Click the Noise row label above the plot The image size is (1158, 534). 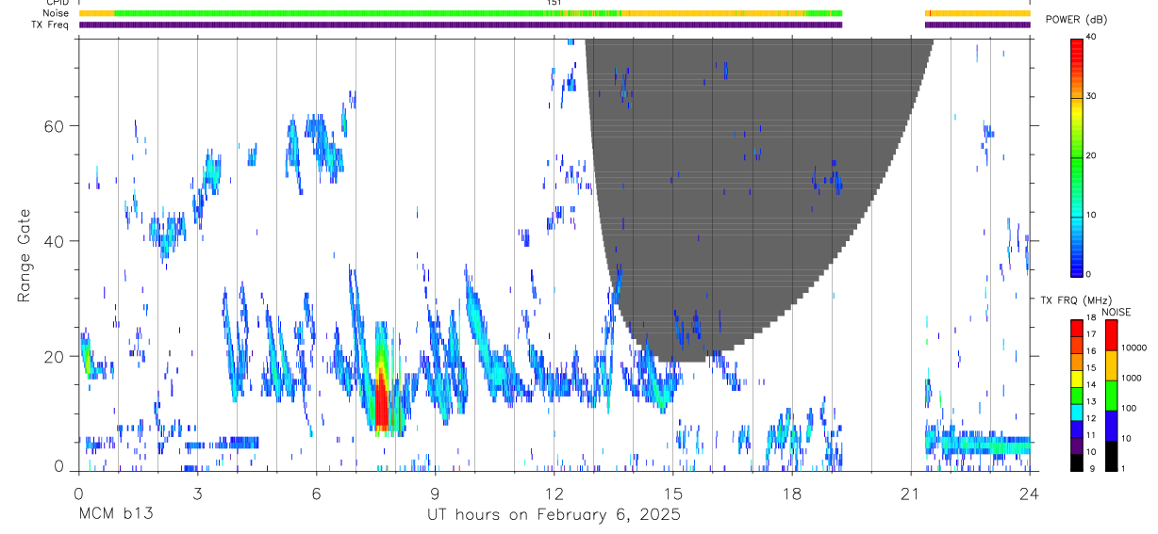pyautogui.click(x=57, y=13)
